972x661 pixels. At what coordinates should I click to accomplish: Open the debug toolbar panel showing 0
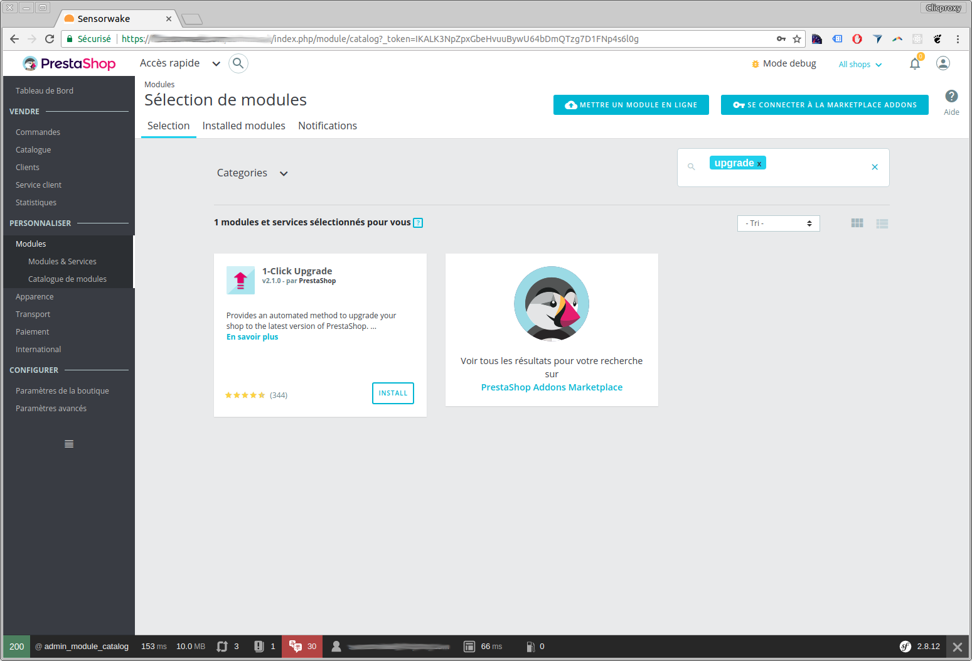(535, 647)
